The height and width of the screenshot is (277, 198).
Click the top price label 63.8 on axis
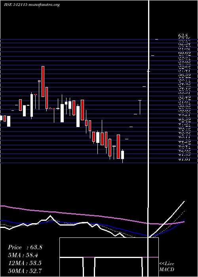(x=183, y=36)
